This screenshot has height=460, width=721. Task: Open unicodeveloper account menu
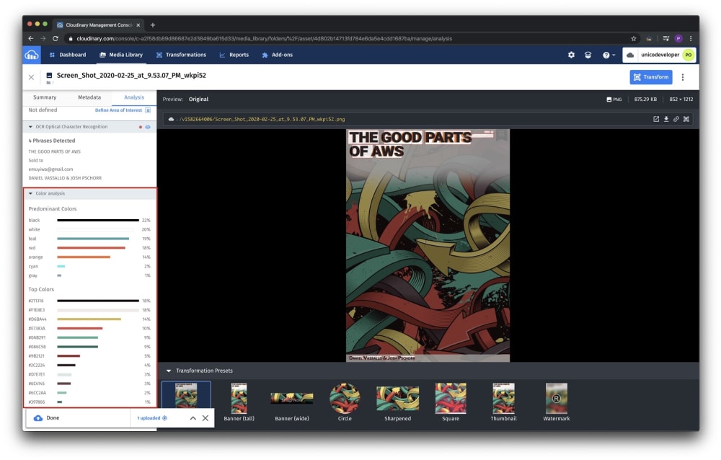(659, 55)
